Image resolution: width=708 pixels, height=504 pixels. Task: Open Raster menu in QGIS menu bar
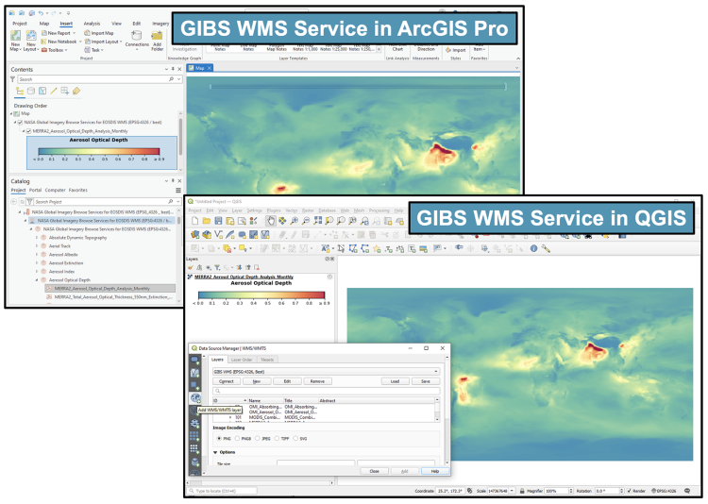coord(308,210)
